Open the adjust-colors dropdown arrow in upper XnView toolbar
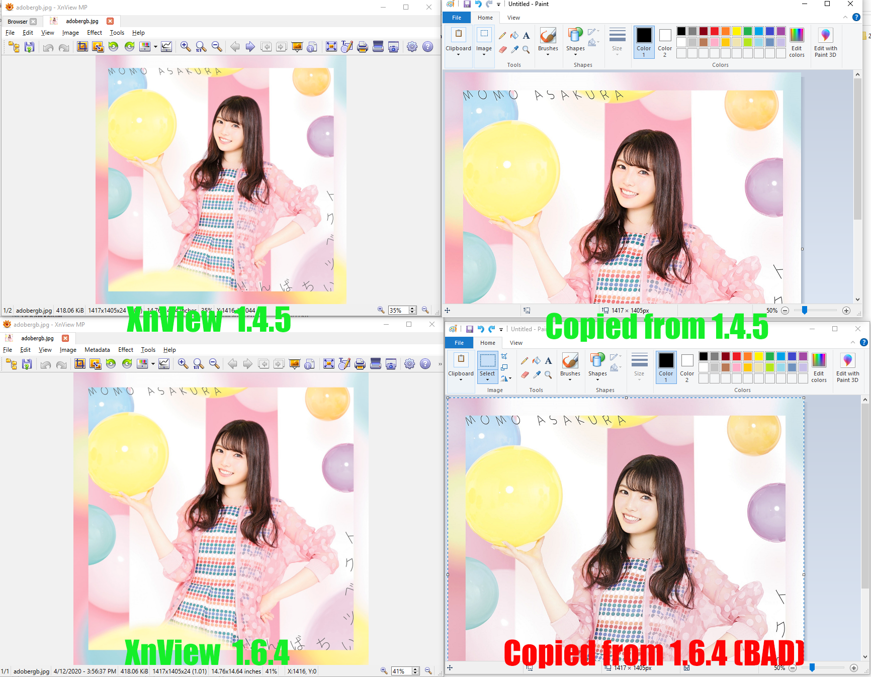 (x=155, y=47)
